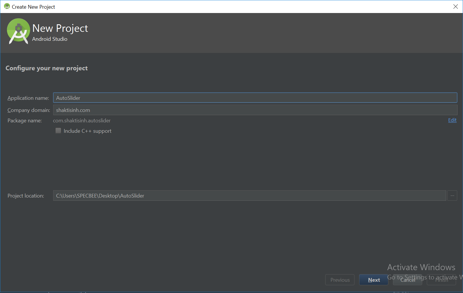Click the Finish button

coord(441,280)
